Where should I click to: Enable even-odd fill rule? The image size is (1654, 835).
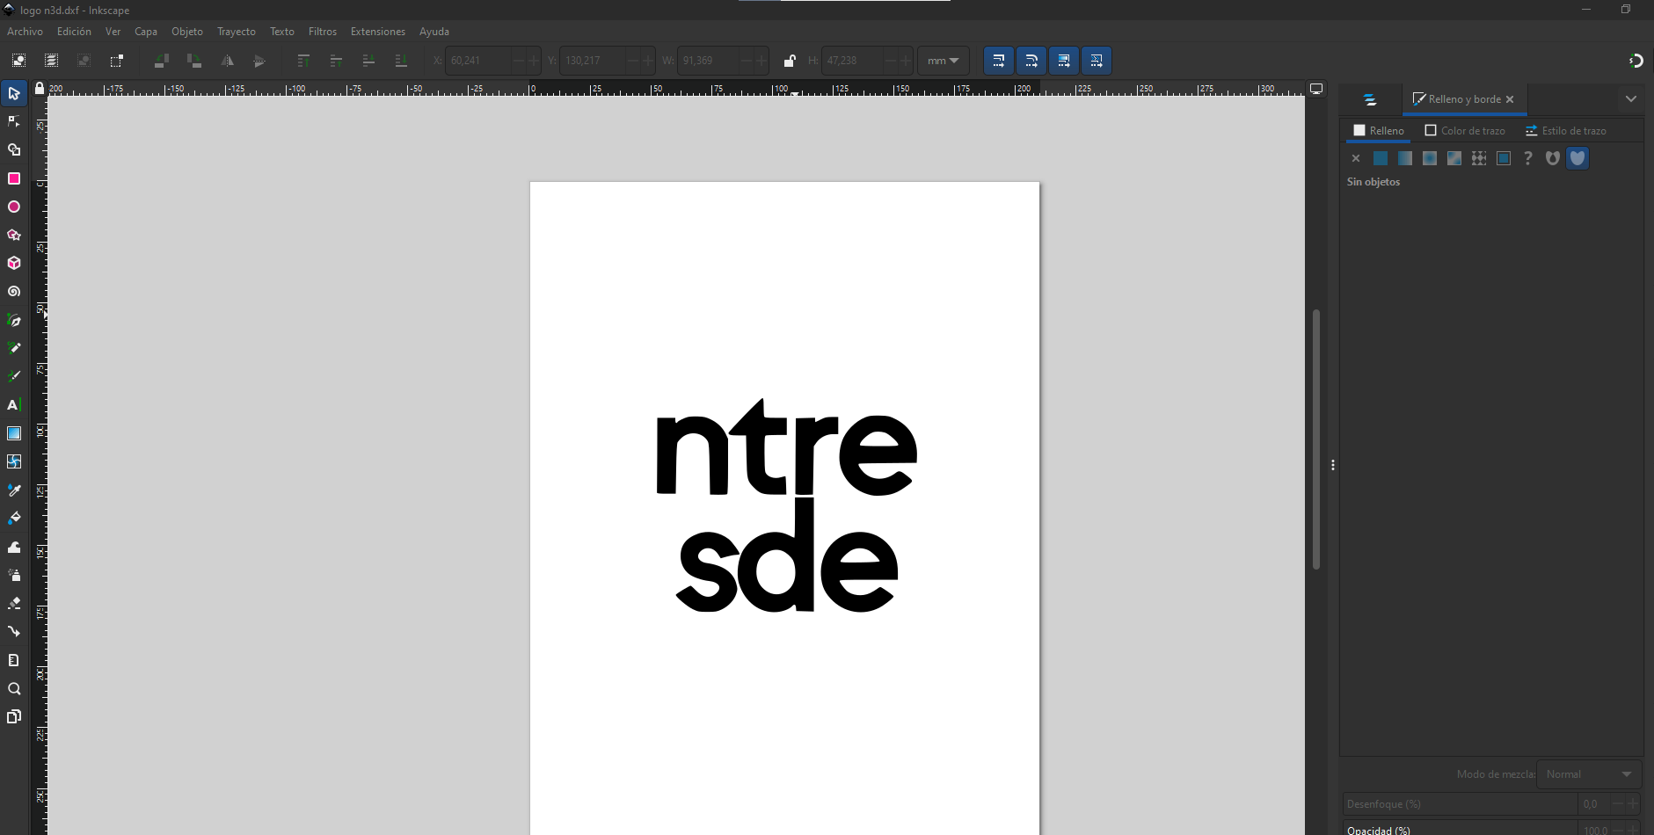click(x=1553, y=158)
